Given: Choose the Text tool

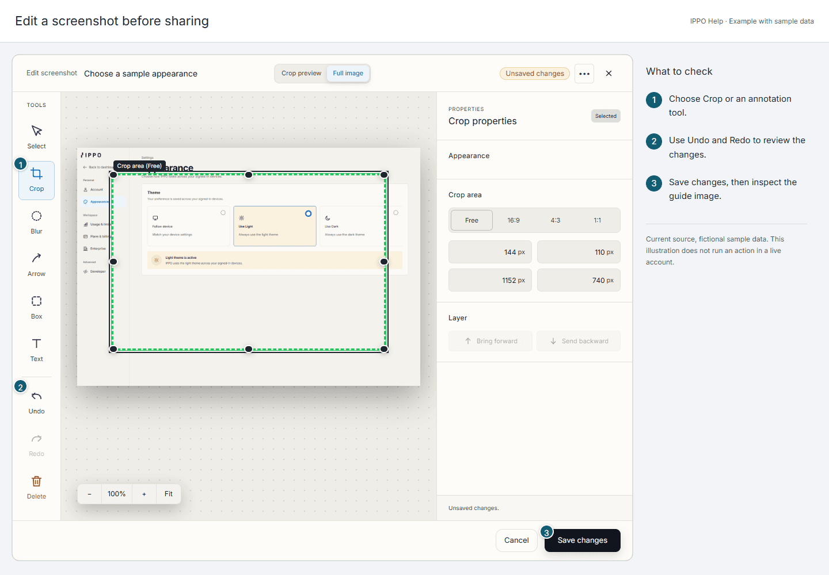Looking at the screenshot, I should (36, 350).
